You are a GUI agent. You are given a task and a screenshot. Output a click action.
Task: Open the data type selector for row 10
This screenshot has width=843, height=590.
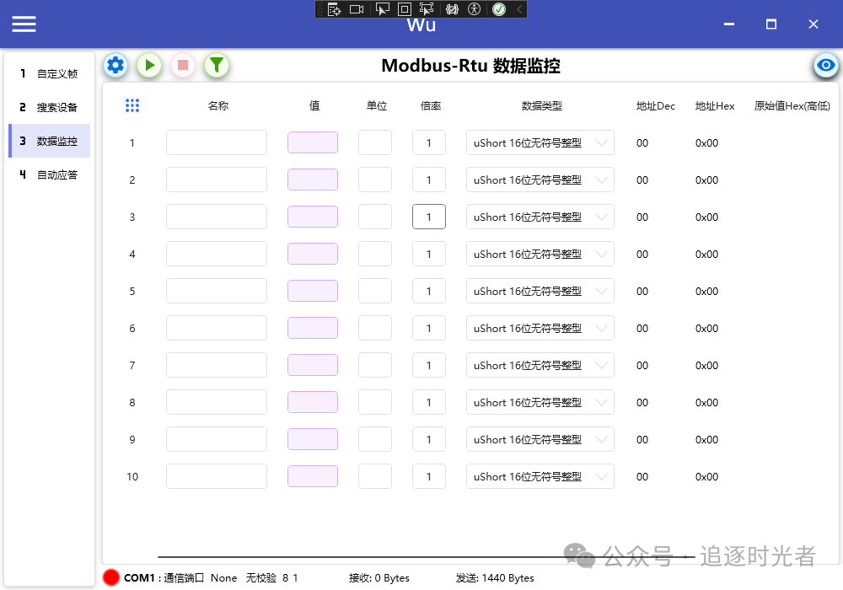[x=540, y=476]
